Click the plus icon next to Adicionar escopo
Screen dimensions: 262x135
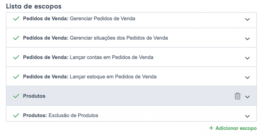[x=211, y=128]
